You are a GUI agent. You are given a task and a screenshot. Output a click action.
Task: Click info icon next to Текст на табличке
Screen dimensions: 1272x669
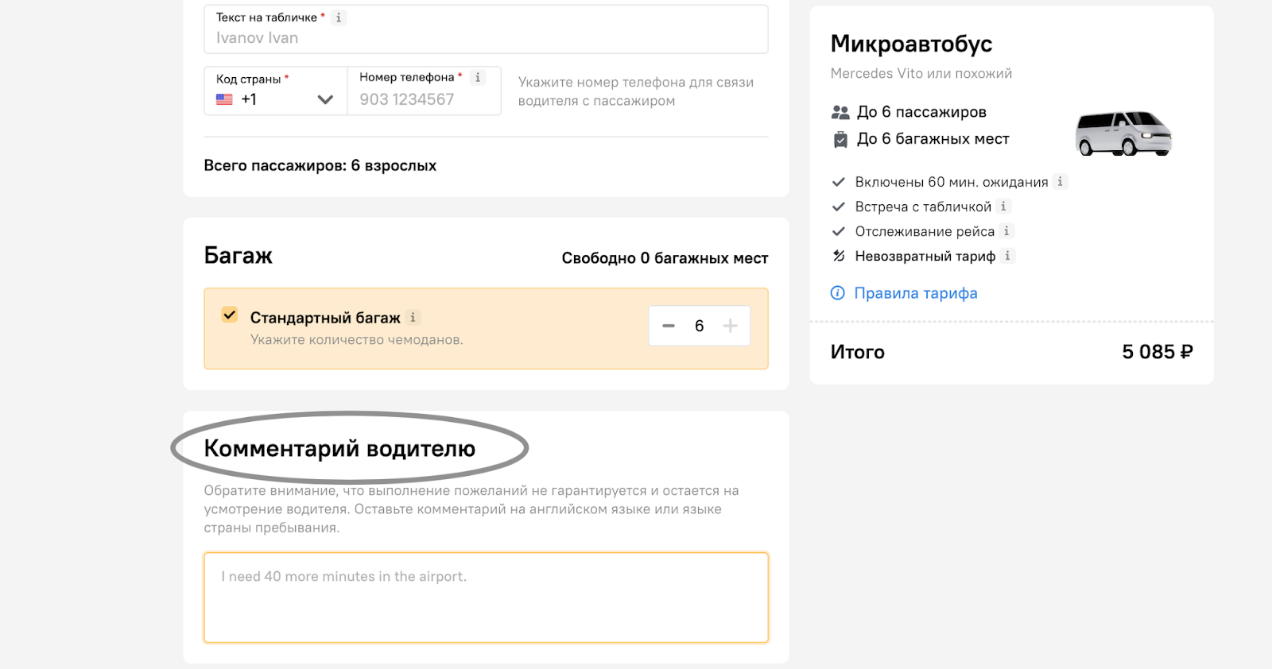point(339,17)
